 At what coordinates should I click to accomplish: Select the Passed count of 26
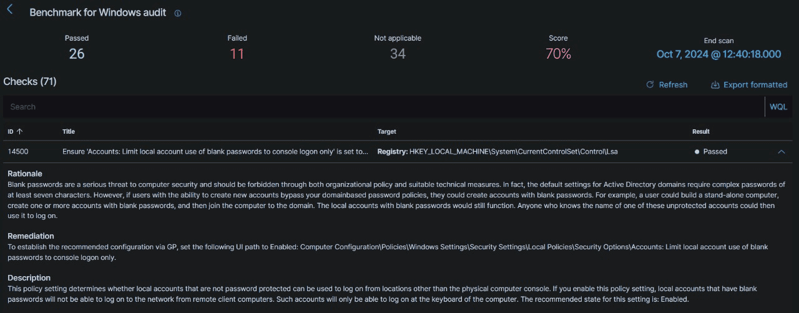pyautogui.click(x=77, y=54)
